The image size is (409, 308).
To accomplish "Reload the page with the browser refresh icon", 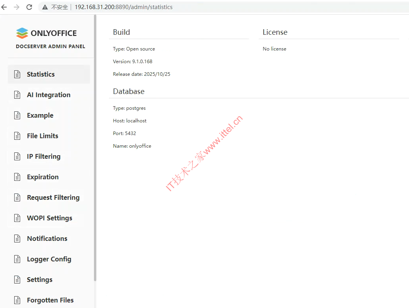I will tap(29, 7).
